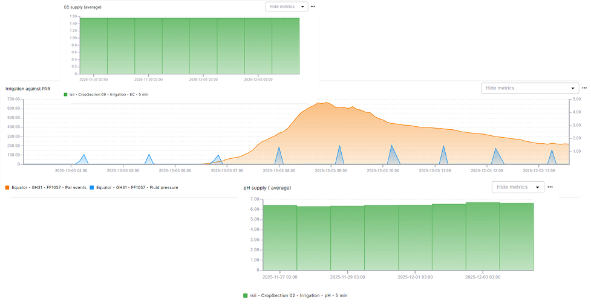Toggle the Fluid pressure series label

(x=137, y=188)
